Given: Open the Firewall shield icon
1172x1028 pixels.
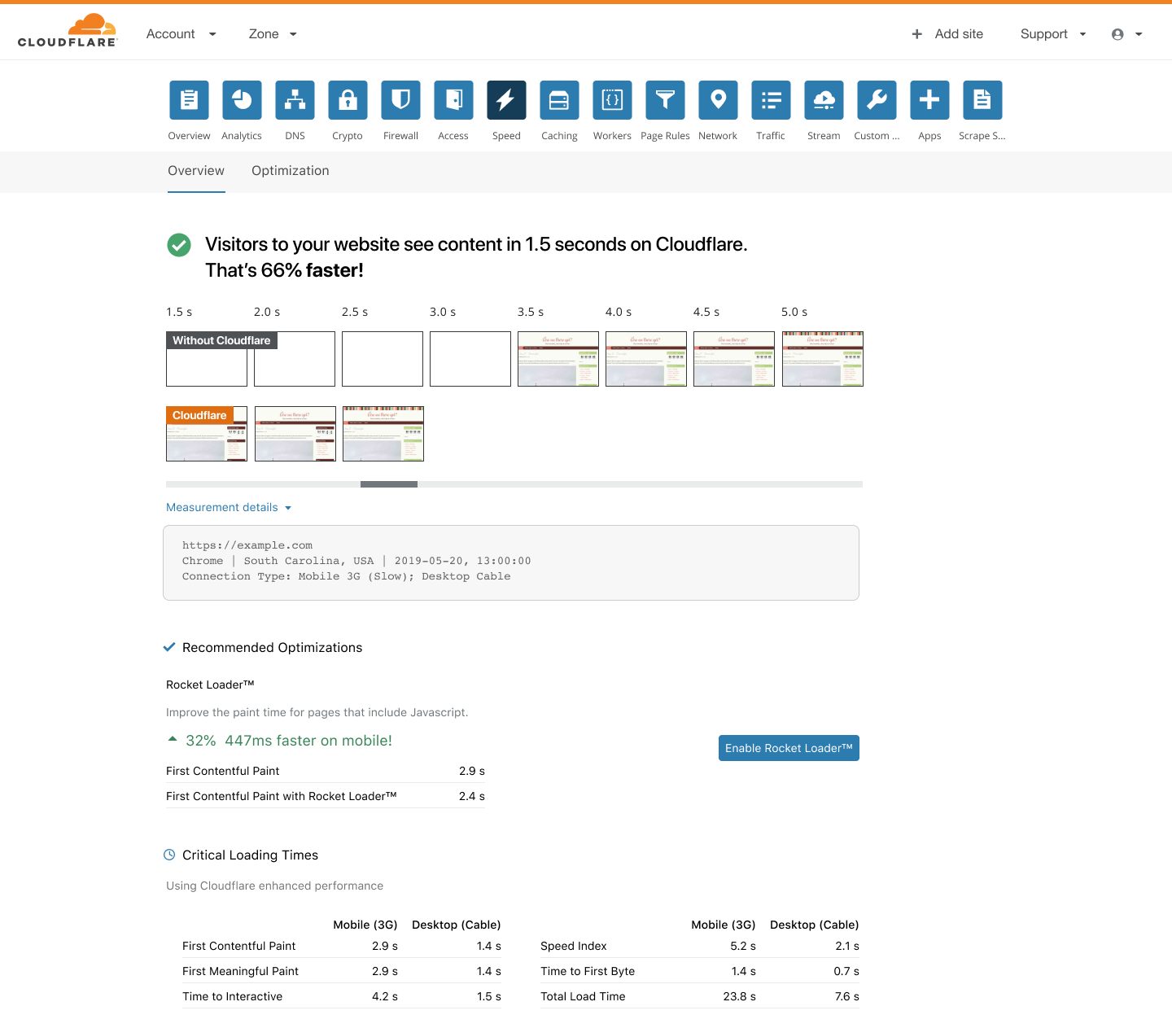Looking at the screenshot, I should (400, 100).
